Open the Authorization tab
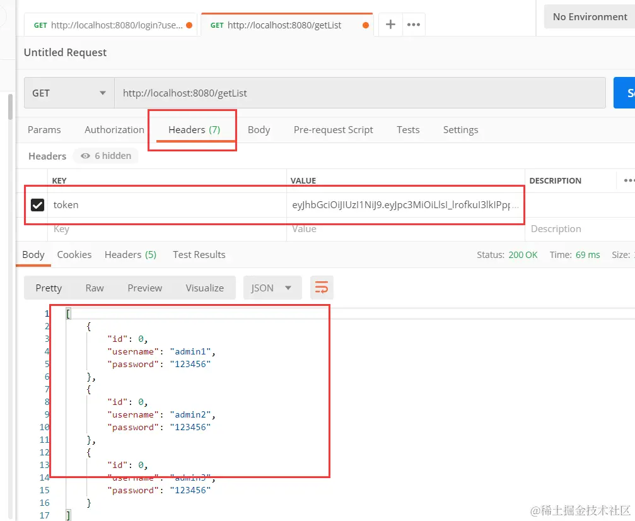 coord(114,130)
